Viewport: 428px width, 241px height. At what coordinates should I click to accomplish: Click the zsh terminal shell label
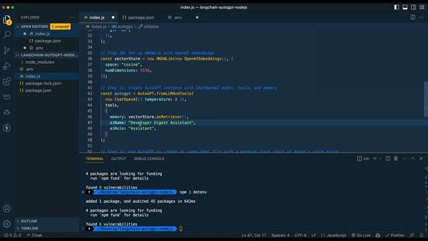click(363, 159)
